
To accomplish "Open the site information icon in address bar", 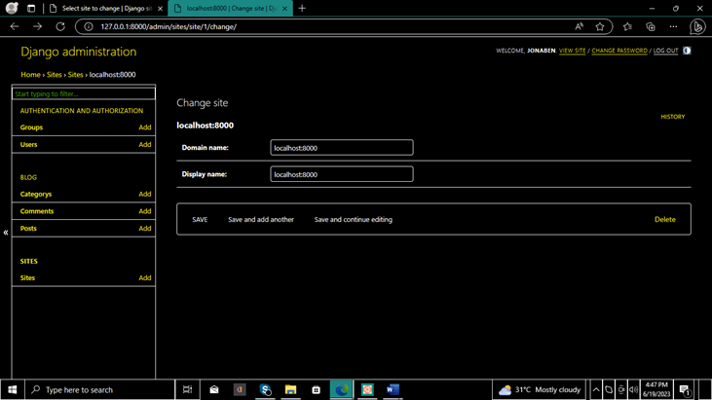I will 89,26.
